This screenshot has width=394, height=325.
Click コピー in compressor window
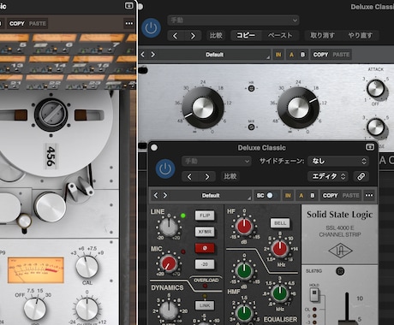coord(246,35)
